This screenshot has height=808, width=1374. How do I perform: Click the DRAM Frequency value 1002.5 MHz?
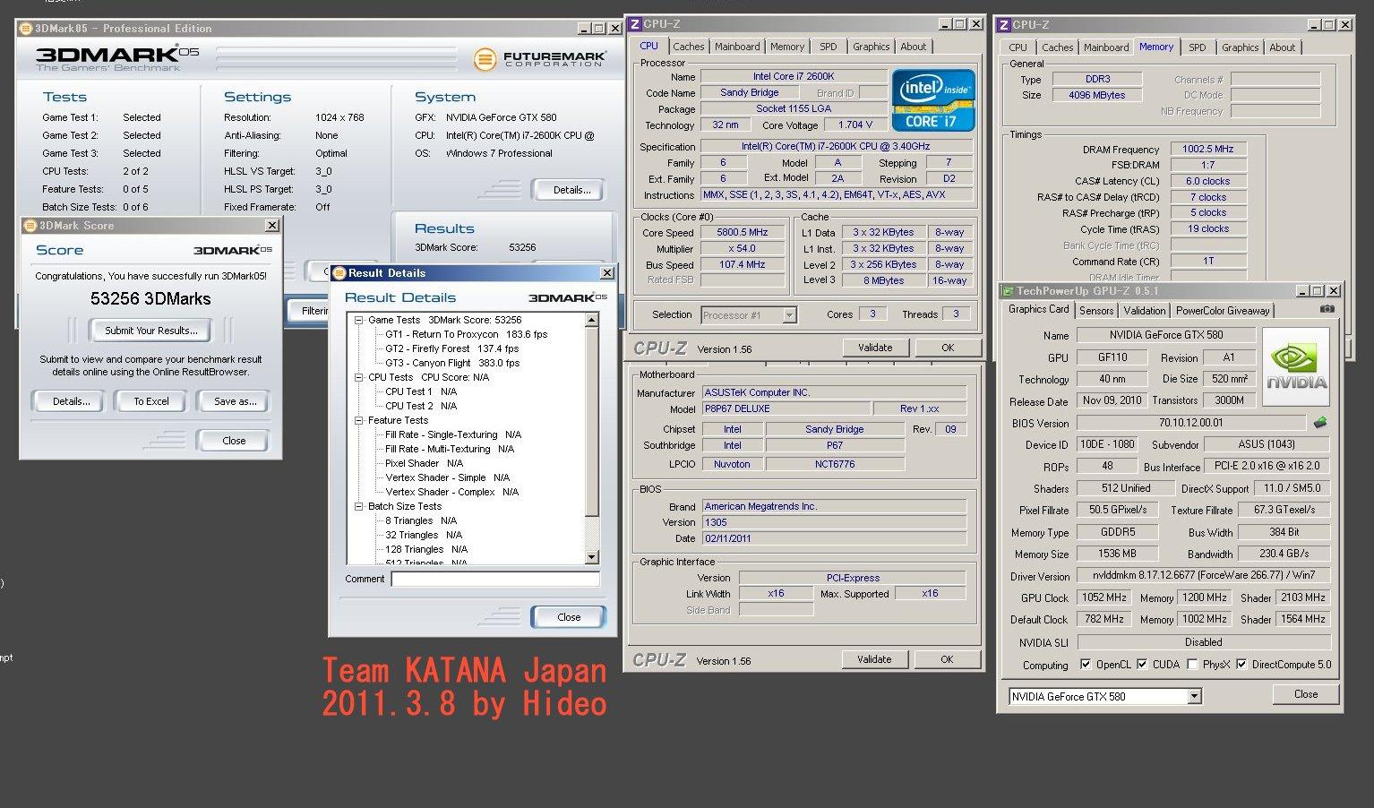pos(1207,149)
